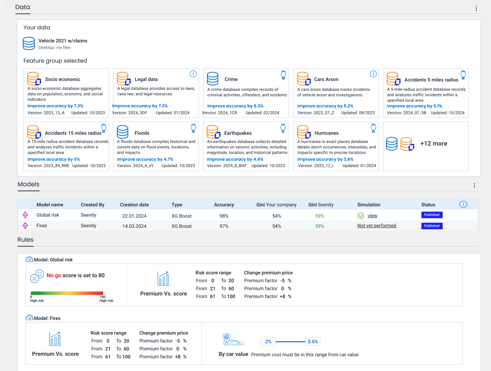Click the lightbulb on Accidents 15 miles radius
The image size is (491, 371).
[104, 128]
